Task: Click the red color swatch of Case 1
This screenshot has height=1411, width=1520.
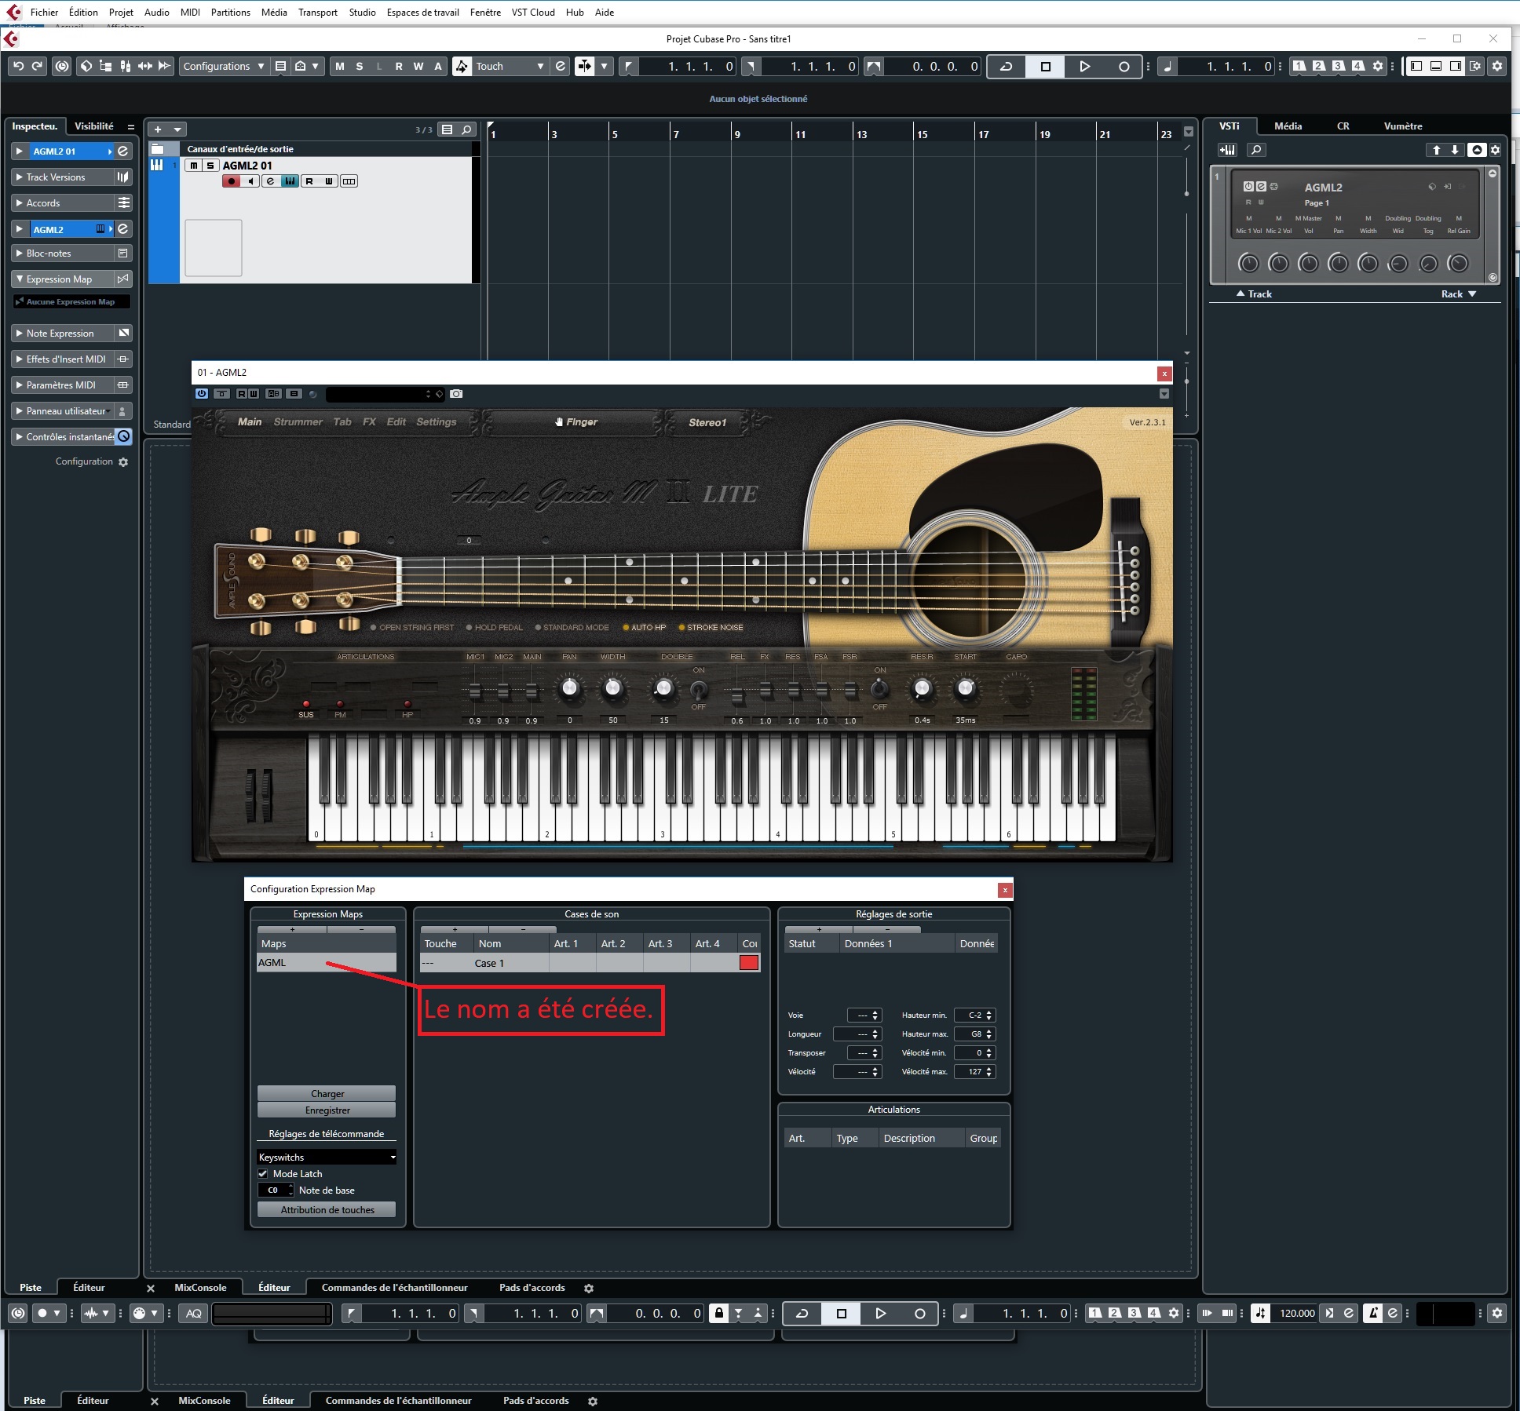Action: [749, 963]
